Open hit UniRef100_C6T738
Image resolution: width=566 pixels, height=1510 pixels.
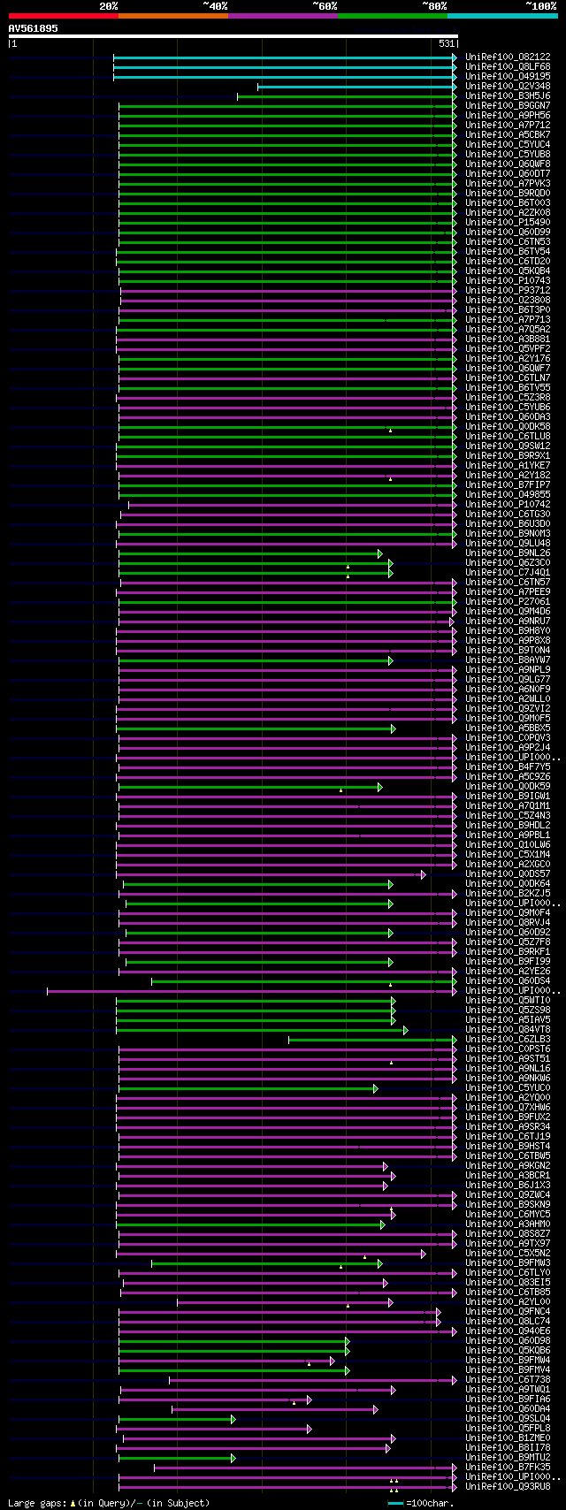point(508,1379)
